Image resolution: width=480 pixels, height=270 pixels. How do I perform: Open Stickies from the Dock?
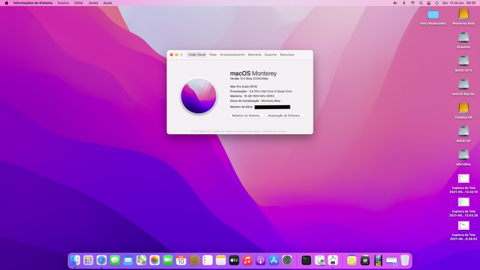click(352, 260)
